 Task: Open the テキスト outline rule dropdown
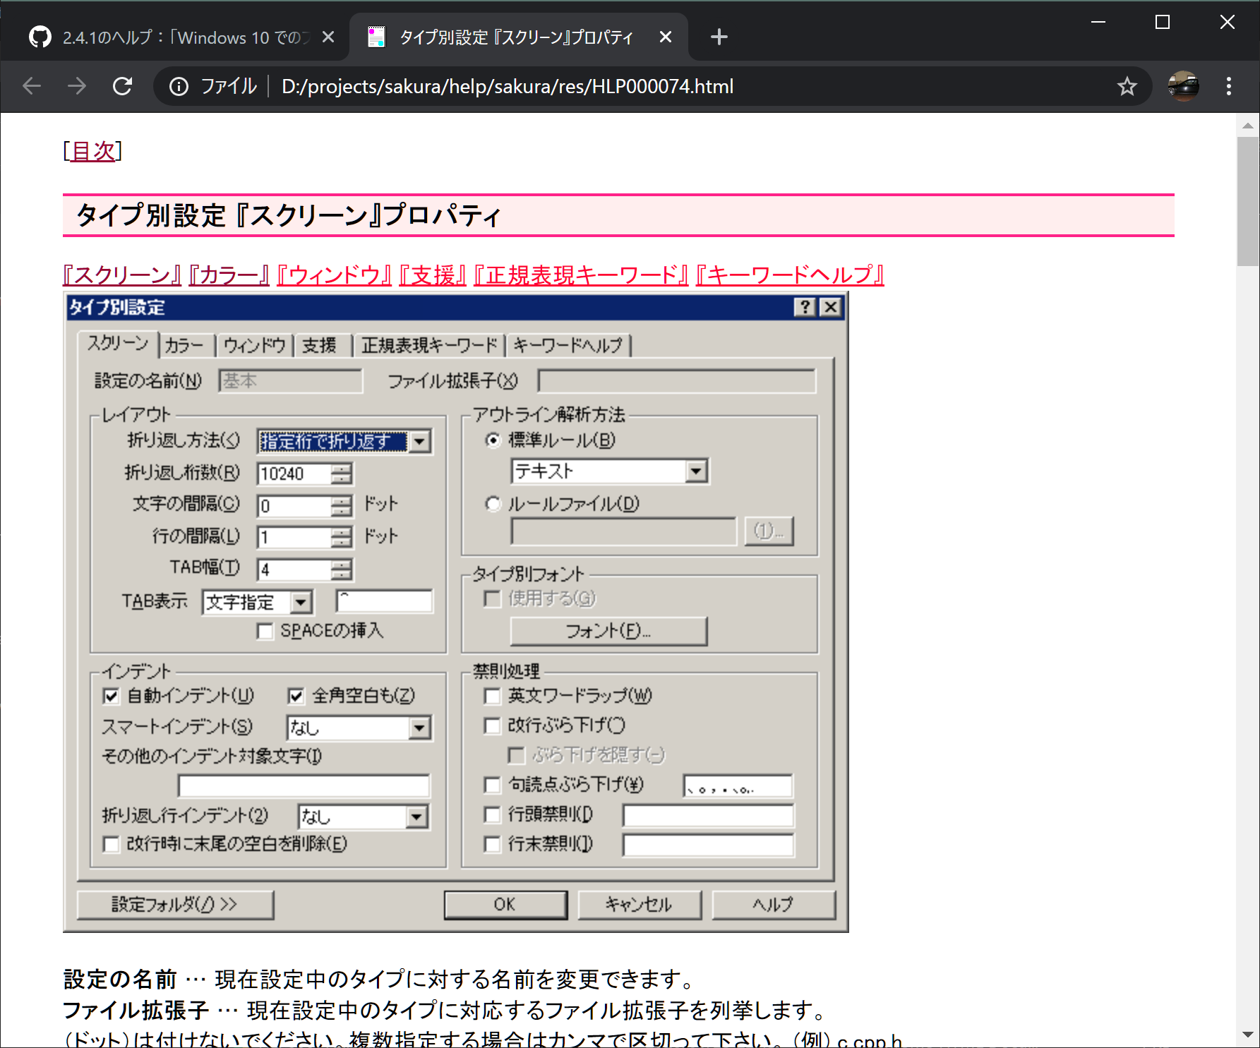(x=696, y=471)
